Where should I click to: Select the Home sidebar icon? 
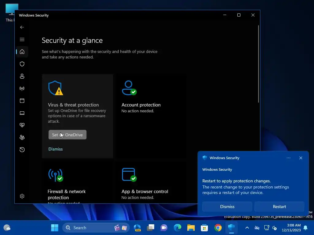[22, 51]
